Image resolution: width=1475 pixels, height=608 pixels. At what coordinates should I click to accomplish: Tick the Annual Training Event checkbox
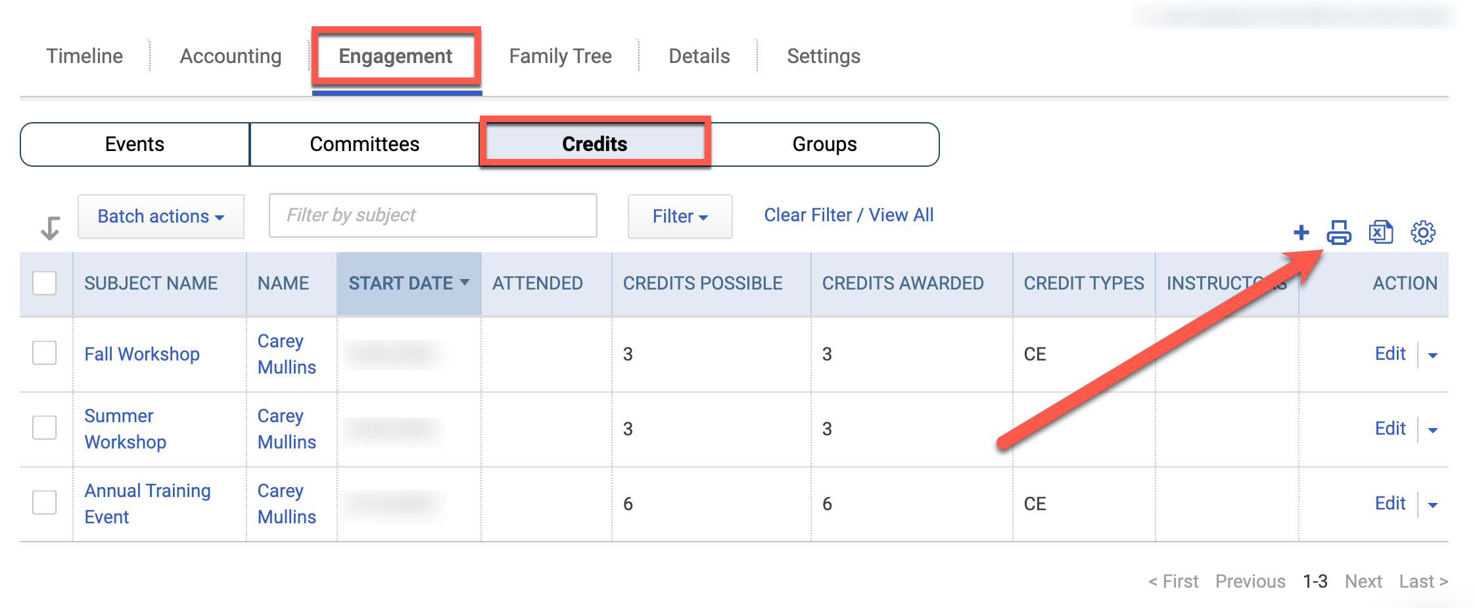pyautogui.click(x=45, y=502)
